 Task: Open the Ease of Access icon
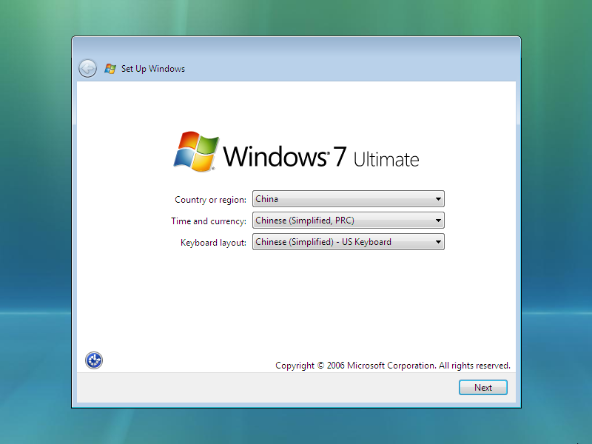(94, 360)
